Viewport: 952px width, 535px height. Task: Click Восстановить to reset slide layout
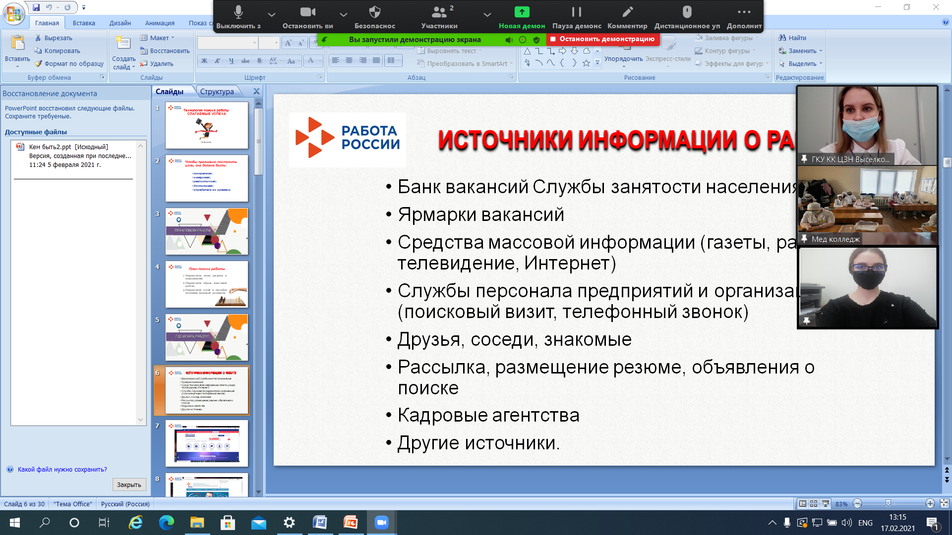[165, 51]
